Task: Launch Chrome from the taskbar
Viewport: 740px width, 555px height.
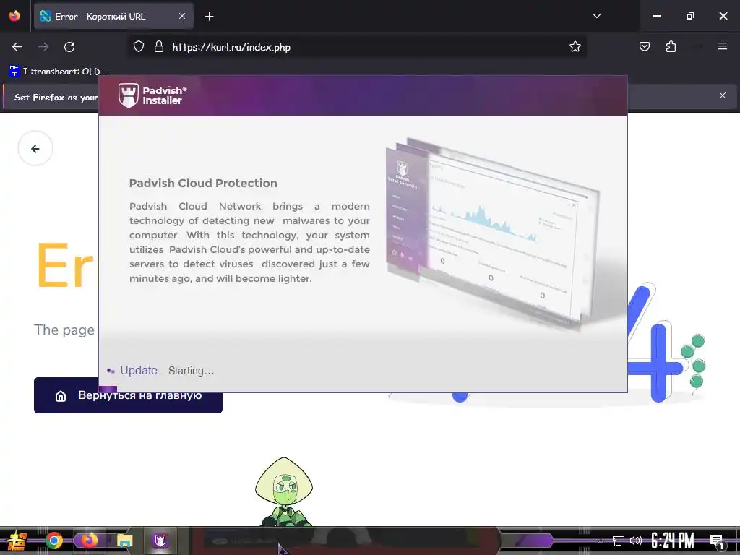Action: pyautogui.click(x=54, y=541)
